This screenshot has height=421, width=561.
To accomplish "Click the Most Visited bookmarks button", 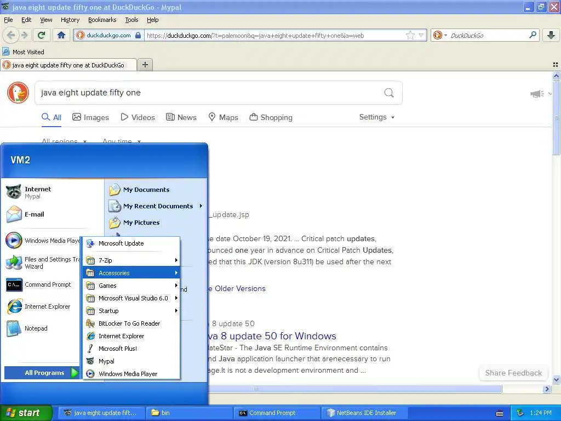I will pyautogui.click(x=23, y=52).
